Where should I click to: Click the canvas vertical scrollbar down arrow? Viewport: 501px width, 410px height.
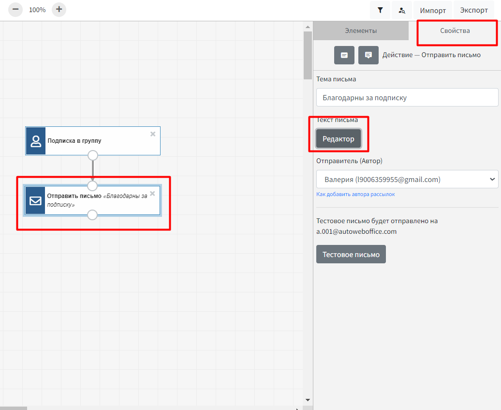click(308, 400)
